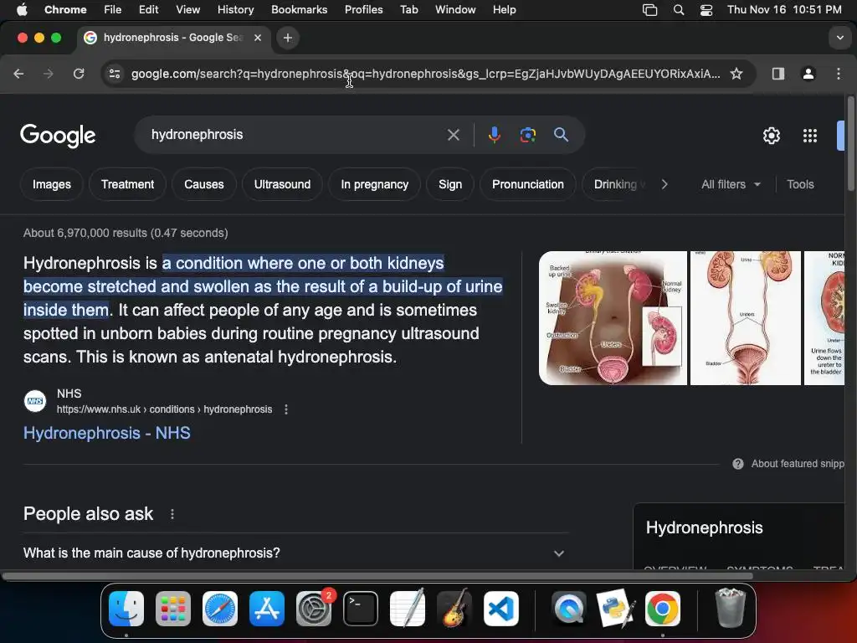Open second urinary tract diagram thumbnail
This screenshot has width=857, height=643.
tap(746, 318)
